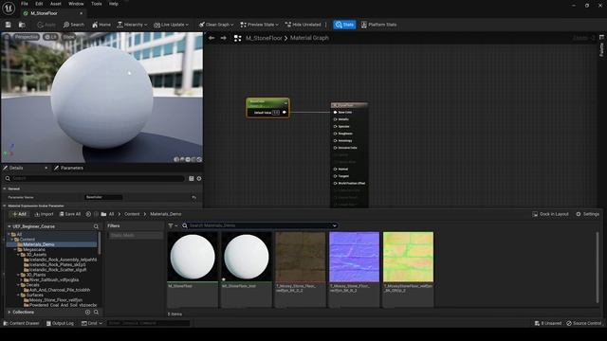607x341 pixels.
Task: Collapse the UEF_Beginner_Course tree header
Action: click(9, 226)
